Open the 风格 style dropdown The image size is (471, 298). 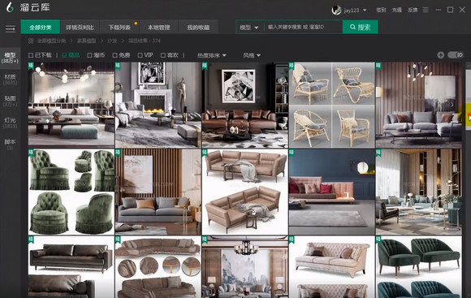click(x=252, y=55)
